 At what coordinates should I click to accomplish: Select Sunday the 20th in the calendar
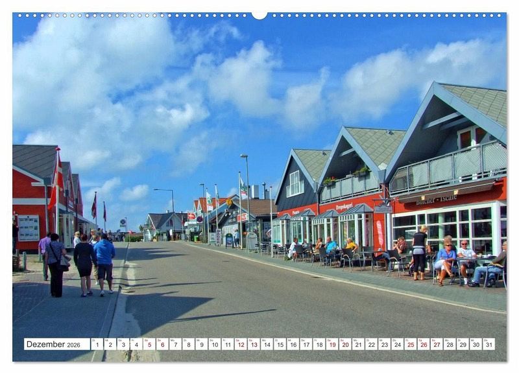coord(345,344)
